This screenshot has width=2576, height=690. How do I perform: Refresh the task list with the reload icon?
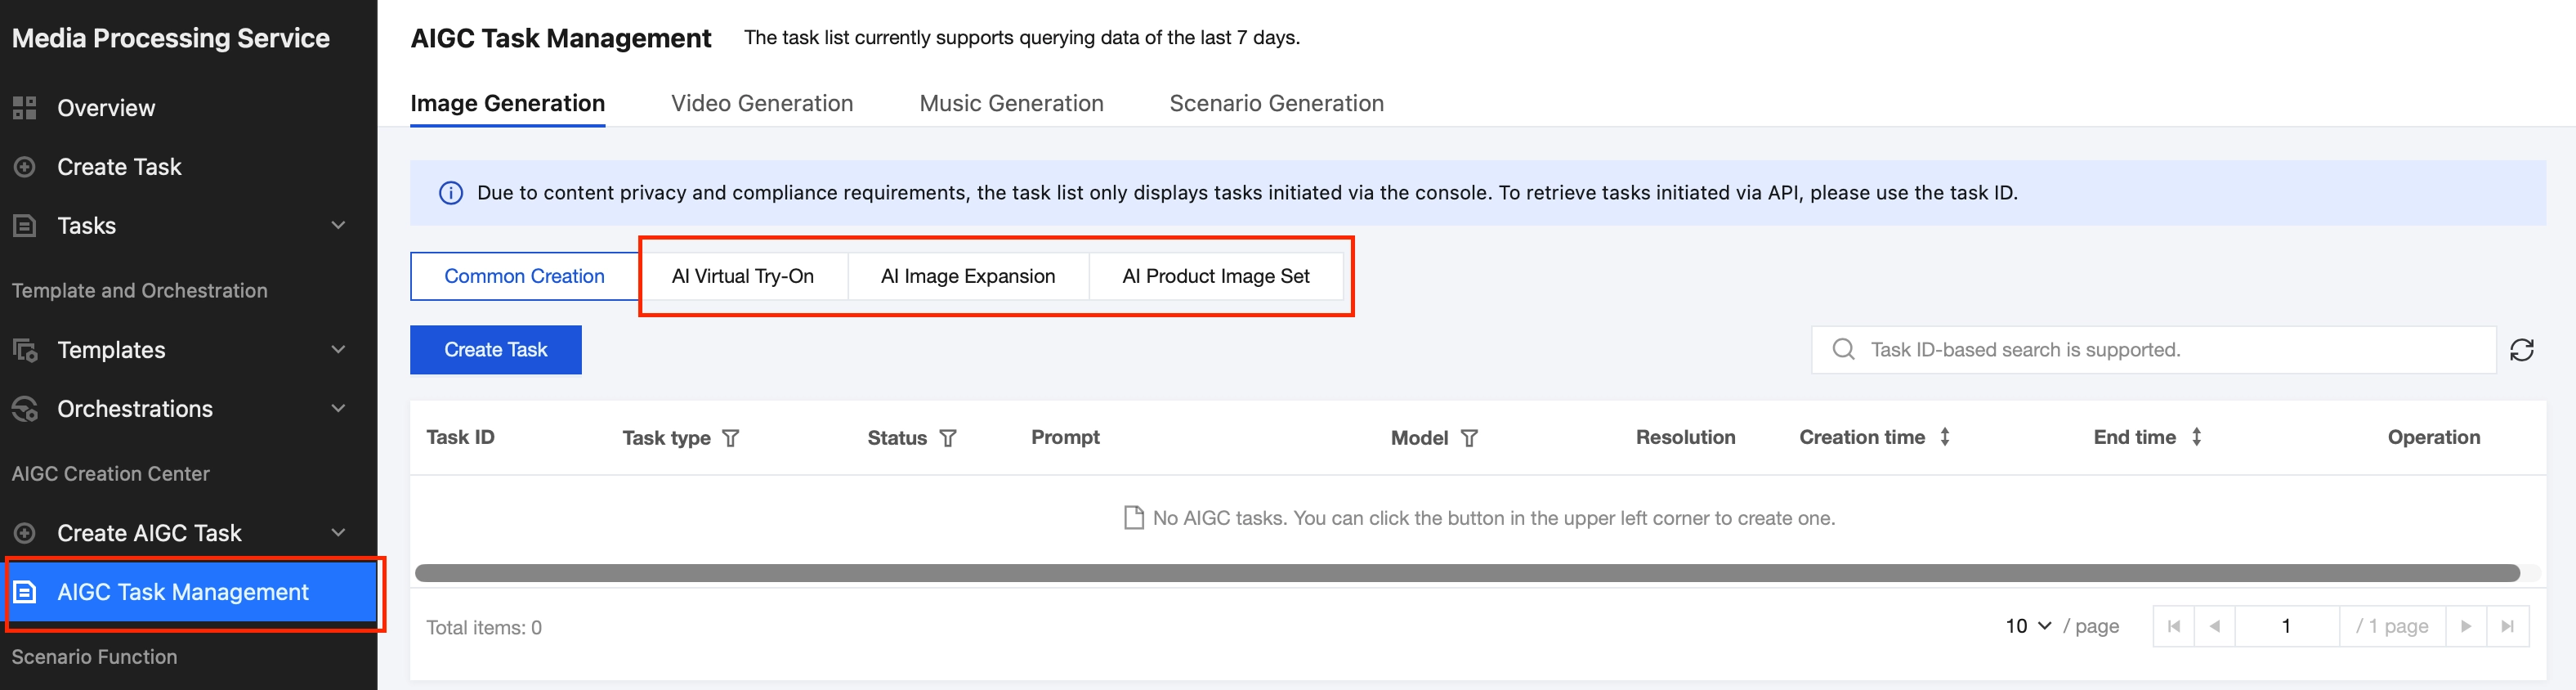(2521, 350)
